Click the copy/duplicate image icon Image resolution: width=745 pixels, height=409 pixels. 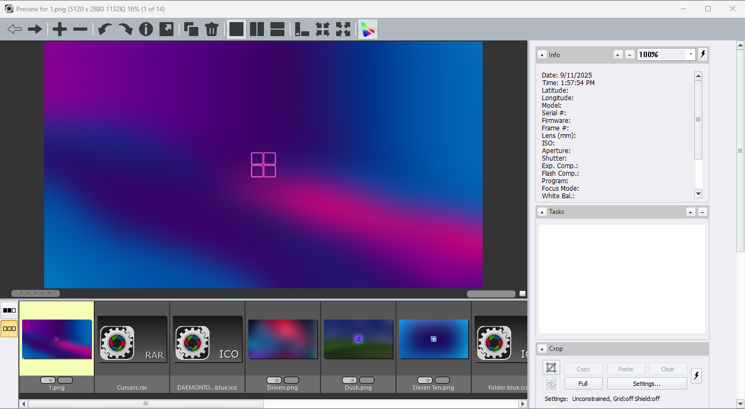point(191,29)
